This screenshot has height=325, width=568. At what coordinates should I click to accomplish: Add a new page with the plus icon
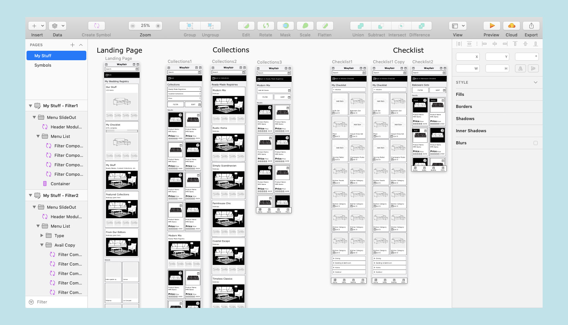tap(72, 45)
